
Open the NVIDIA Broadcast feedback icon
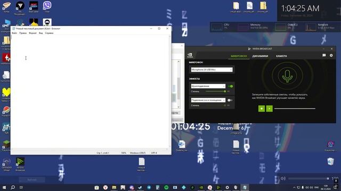(324, 55)
